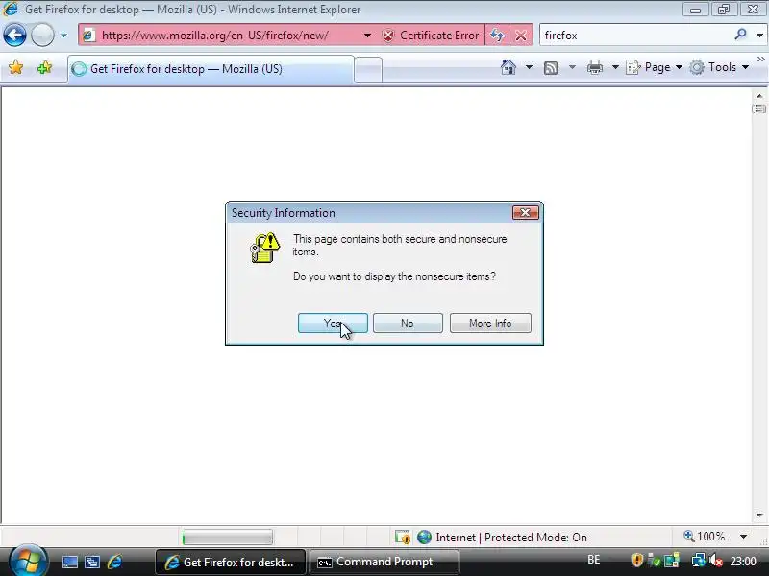Expand the Feeds dropdown arrow
This screenshot has height=576, width=769.
pos(572,67)
